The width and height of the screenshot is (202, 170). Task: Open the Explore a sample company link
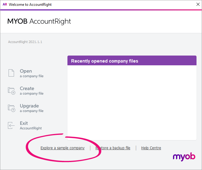pos(63,148)
